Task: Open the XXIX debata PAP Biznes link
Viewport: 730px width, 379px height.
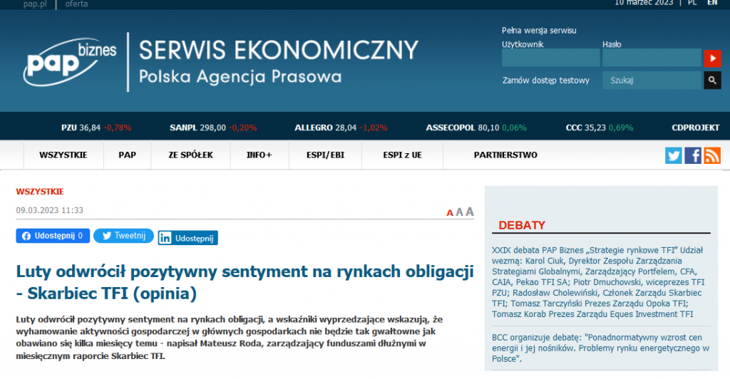Action: click(x=599, y=282)
